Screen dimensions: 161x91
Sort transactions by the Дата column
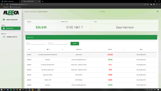(x=141, y=50)
